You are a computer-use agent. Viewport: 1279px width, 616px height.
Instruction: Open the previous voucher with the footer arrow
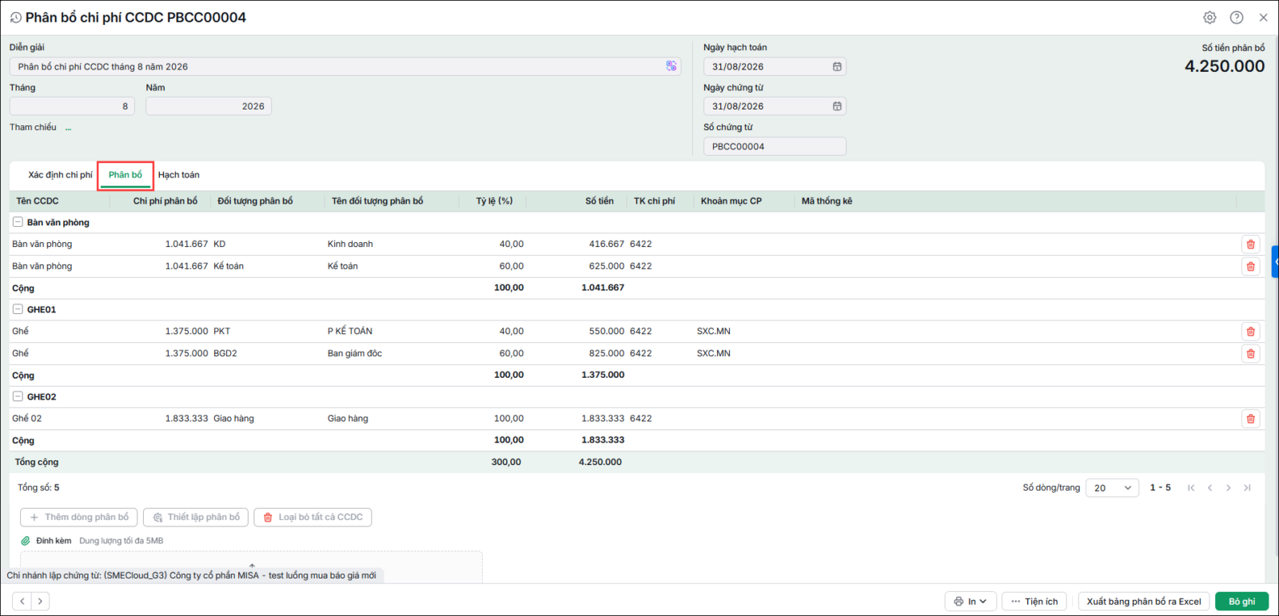click(22, 602)
